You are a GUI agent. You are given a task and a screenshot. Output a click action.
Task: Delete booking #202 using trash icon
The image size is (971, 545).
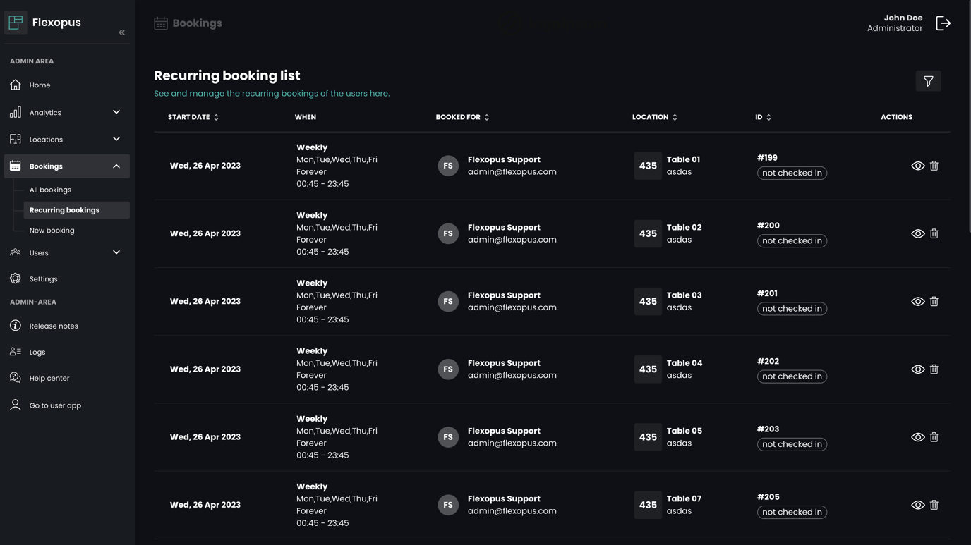tap(934, 369)
